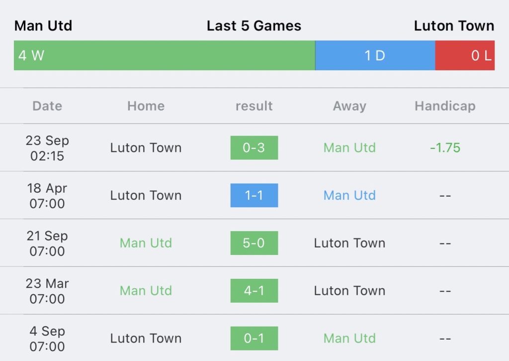Click the Luton Town title at top right
Screen dimensions: 509x361
pyautogui.click(x=454, y=26)
